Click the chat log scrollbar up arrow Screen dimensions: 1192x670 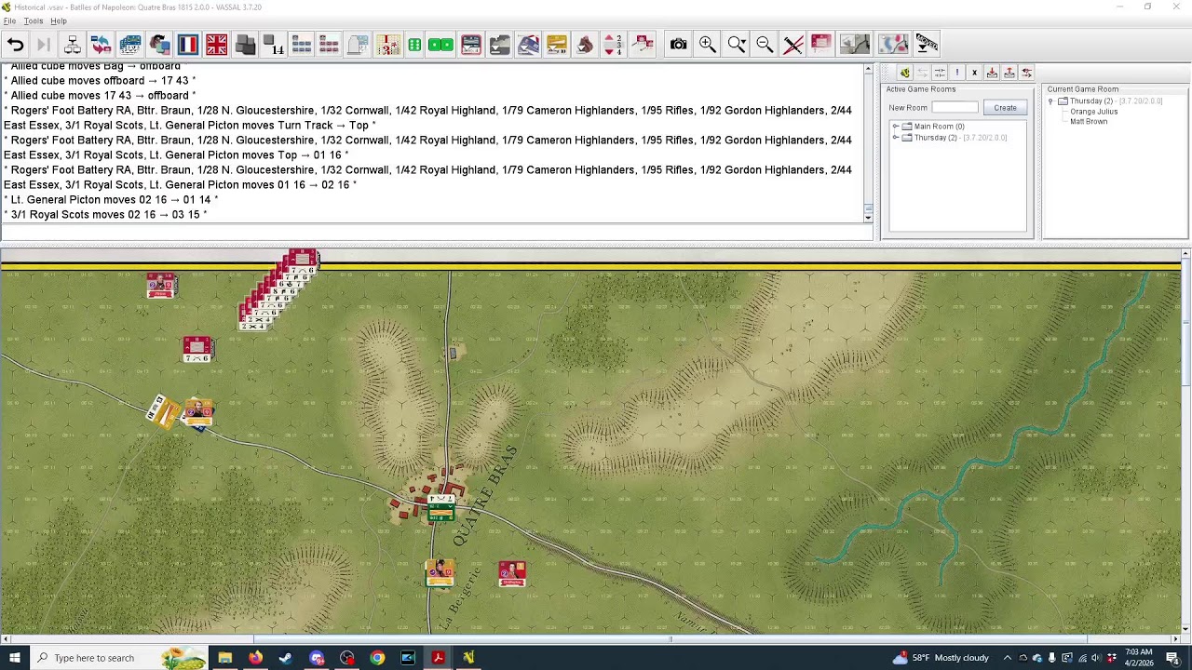click(x=868, y=69)
